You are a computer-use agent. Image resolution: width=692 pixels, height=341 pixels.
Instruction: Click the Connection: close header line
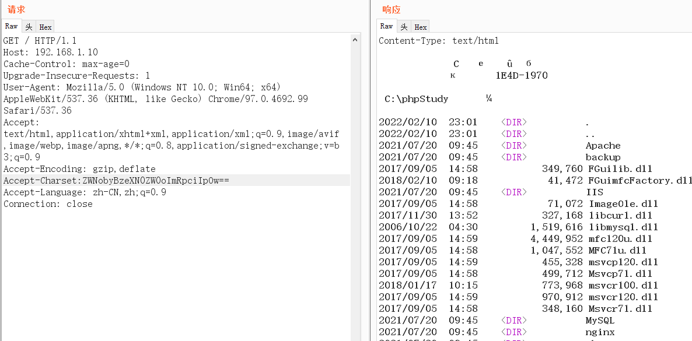pos(47,203)
